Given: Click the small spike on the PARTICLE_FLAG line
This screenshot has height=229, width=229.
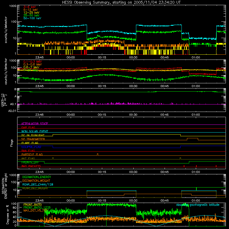Looking at the screenshot, I should (98, 155).
